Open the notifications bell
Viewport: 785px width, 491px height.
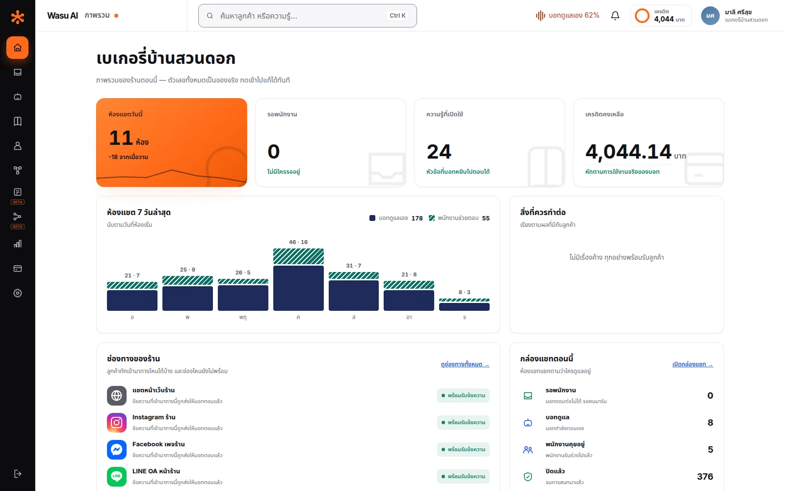click(x=615, y=16)
